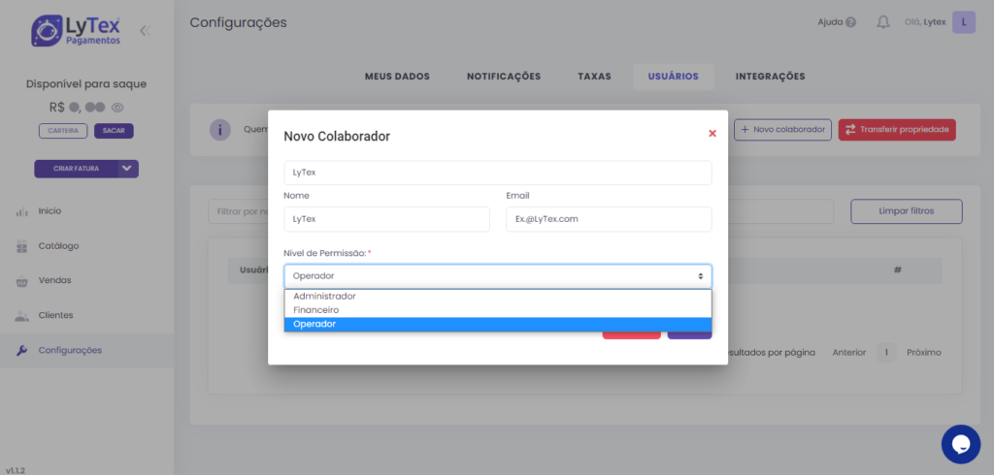Expand the Criar Fatura dropdown arrow
This screenshot has width=994, height=475.
pyautogui.click(x=128, y=169)
